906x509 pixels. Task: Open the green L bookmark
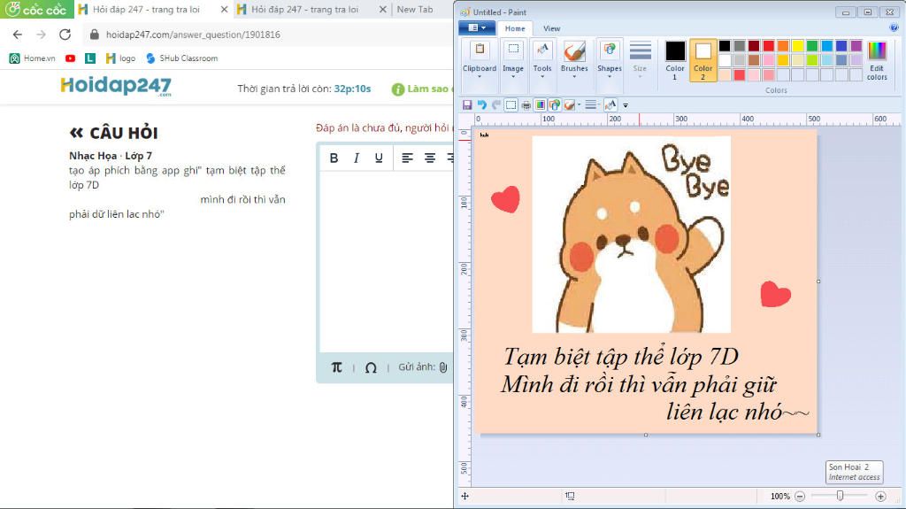[x=90, y=58]
